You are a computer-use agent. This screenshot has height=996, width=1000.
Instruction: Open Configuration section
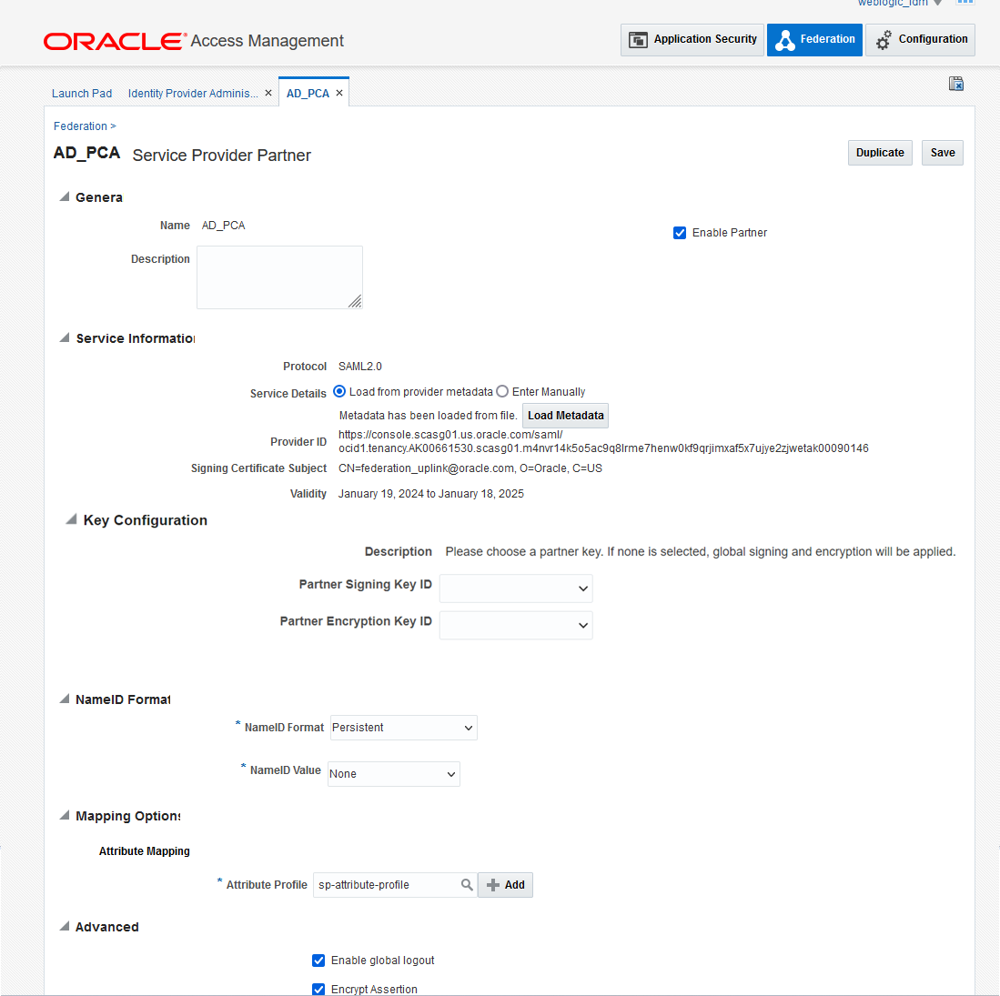click(920, 39)
